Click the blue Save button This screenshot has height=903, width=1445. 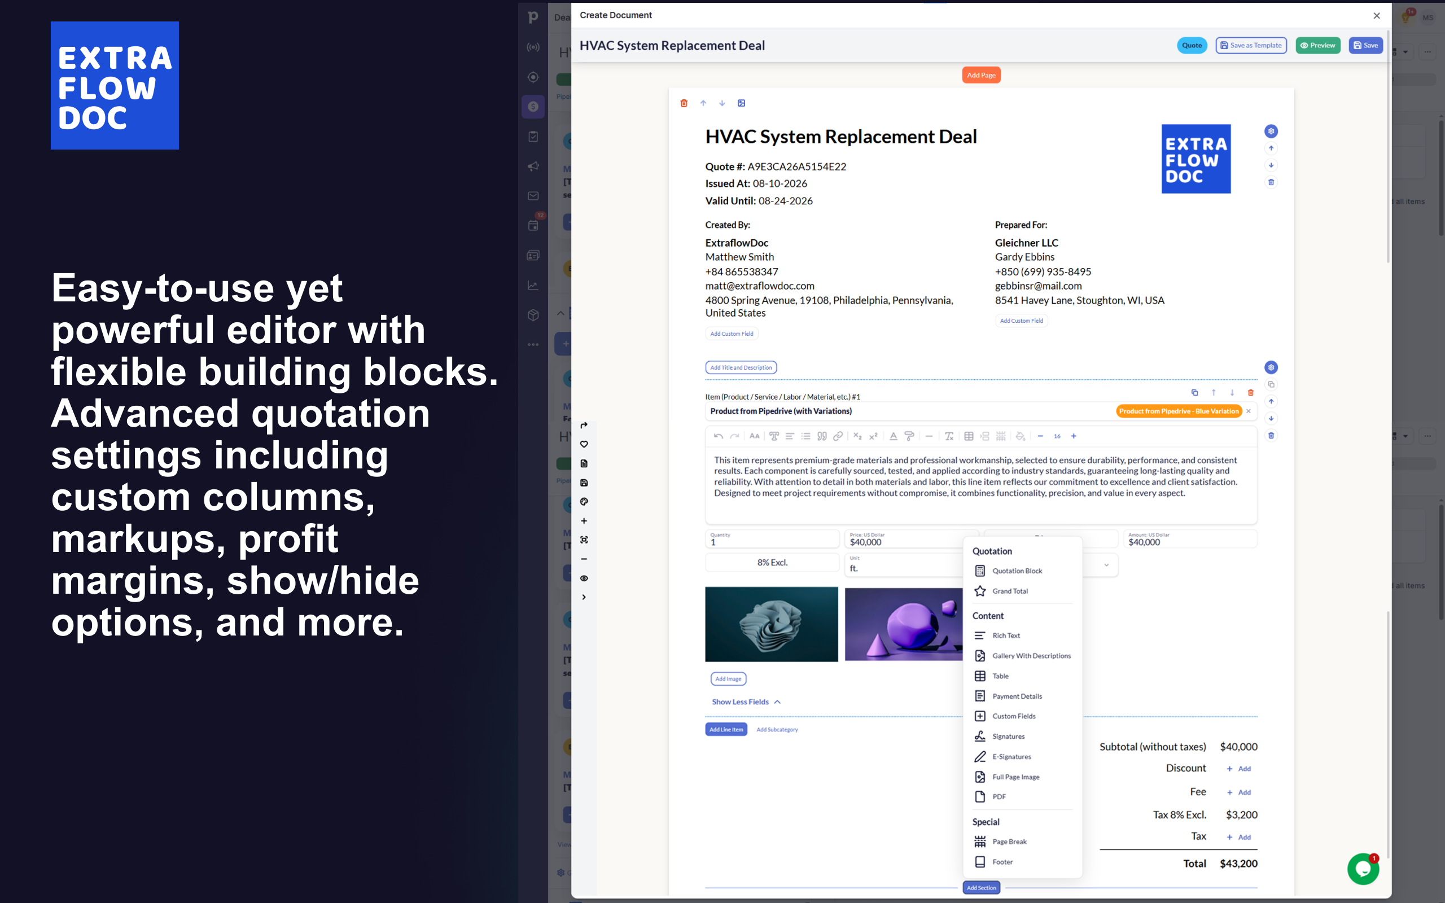[1365, 45]
